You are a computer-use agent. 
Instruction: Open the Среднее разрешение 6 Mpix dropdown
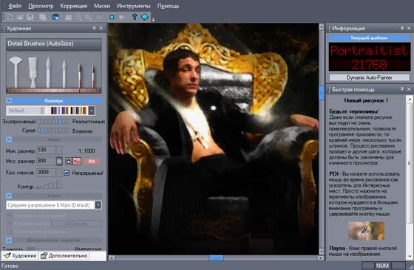(98, 205)
